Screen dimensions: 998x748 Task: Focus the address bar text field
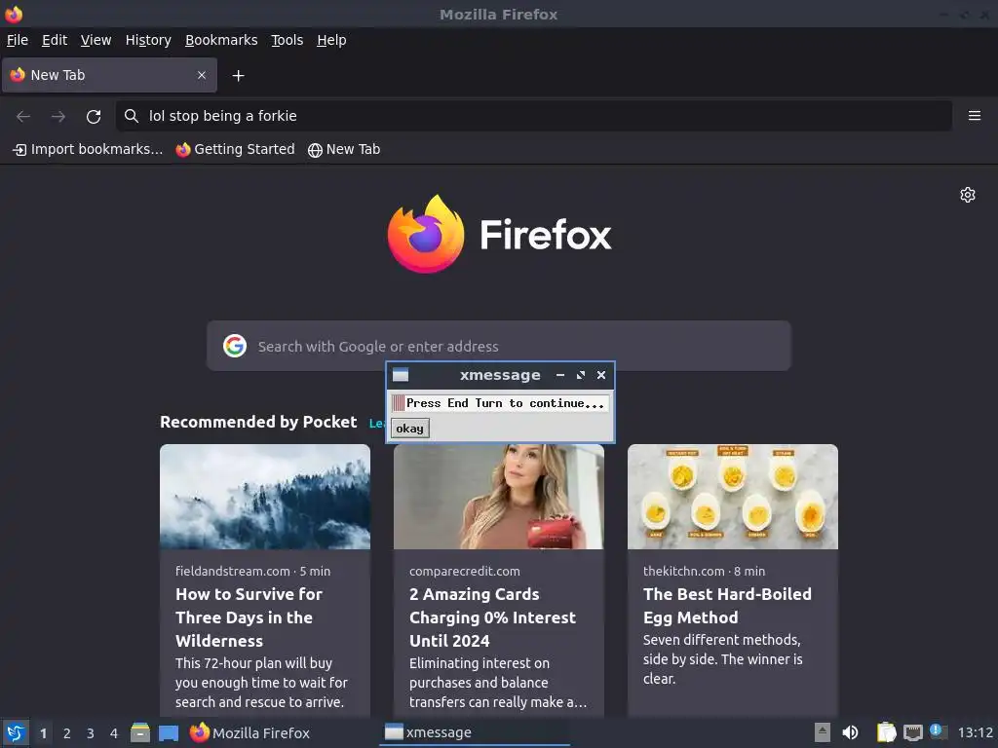pos(534,116)
